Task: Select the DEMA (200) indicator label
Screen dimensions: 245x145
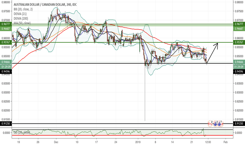Action: pos(21,18)
